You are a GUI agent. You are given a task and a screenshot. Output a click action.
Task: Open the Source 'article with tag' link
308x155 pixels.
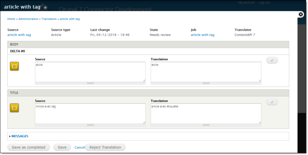[19, 35]
